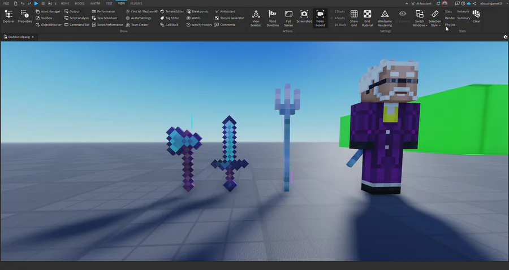
Task: Open the Toolbox panel
Action: 44,18
